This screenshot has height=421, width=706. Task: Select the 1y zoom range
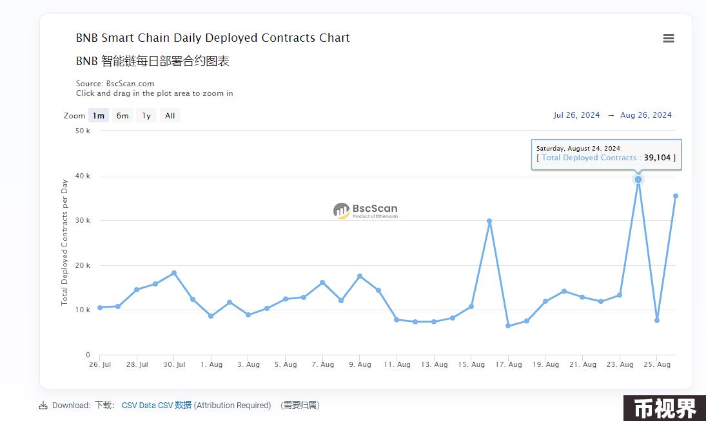pos(146,115)
